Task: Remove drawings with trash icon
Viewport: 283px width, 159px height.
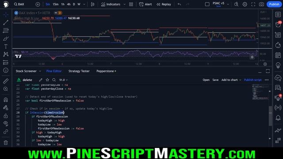Action: 6,143
